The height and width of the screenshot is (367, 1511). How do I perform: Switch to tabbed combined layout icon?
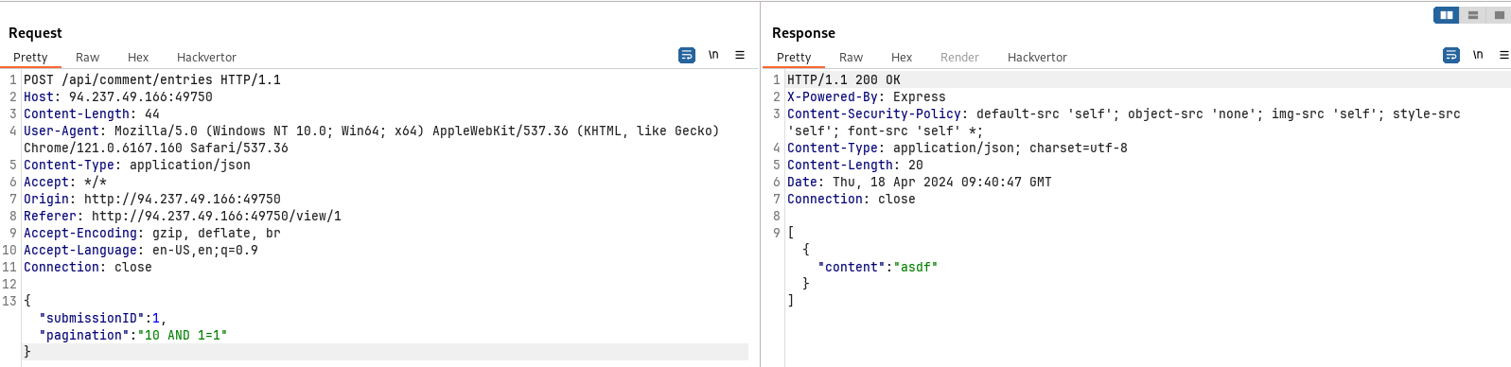pos(1499,15)
